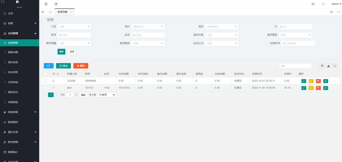
Task: Enter fullscreen using the expand icon
Action: pyautogui.click(x=323, y=4)
